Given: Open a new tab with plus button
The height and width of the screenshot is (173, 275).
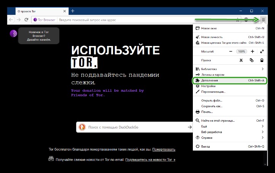Looking at the screenshot, I should click(x=73, y=11).
